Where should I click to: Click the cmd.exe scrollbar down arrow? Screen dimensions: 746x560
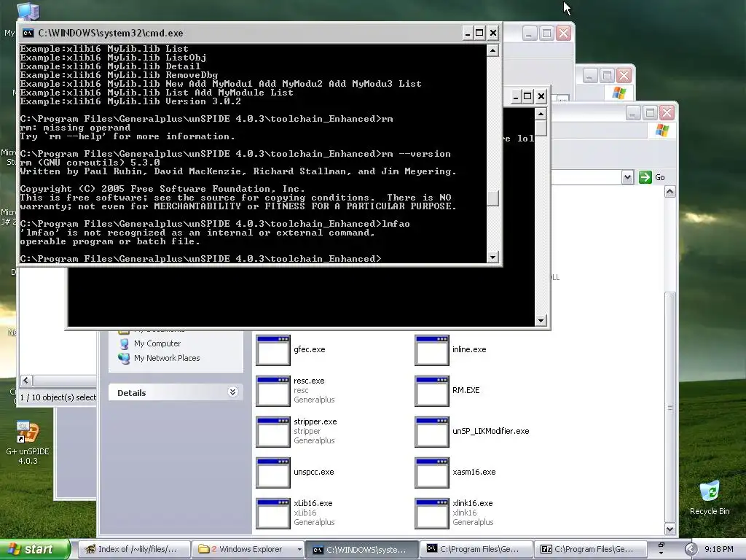coord(493,257)
